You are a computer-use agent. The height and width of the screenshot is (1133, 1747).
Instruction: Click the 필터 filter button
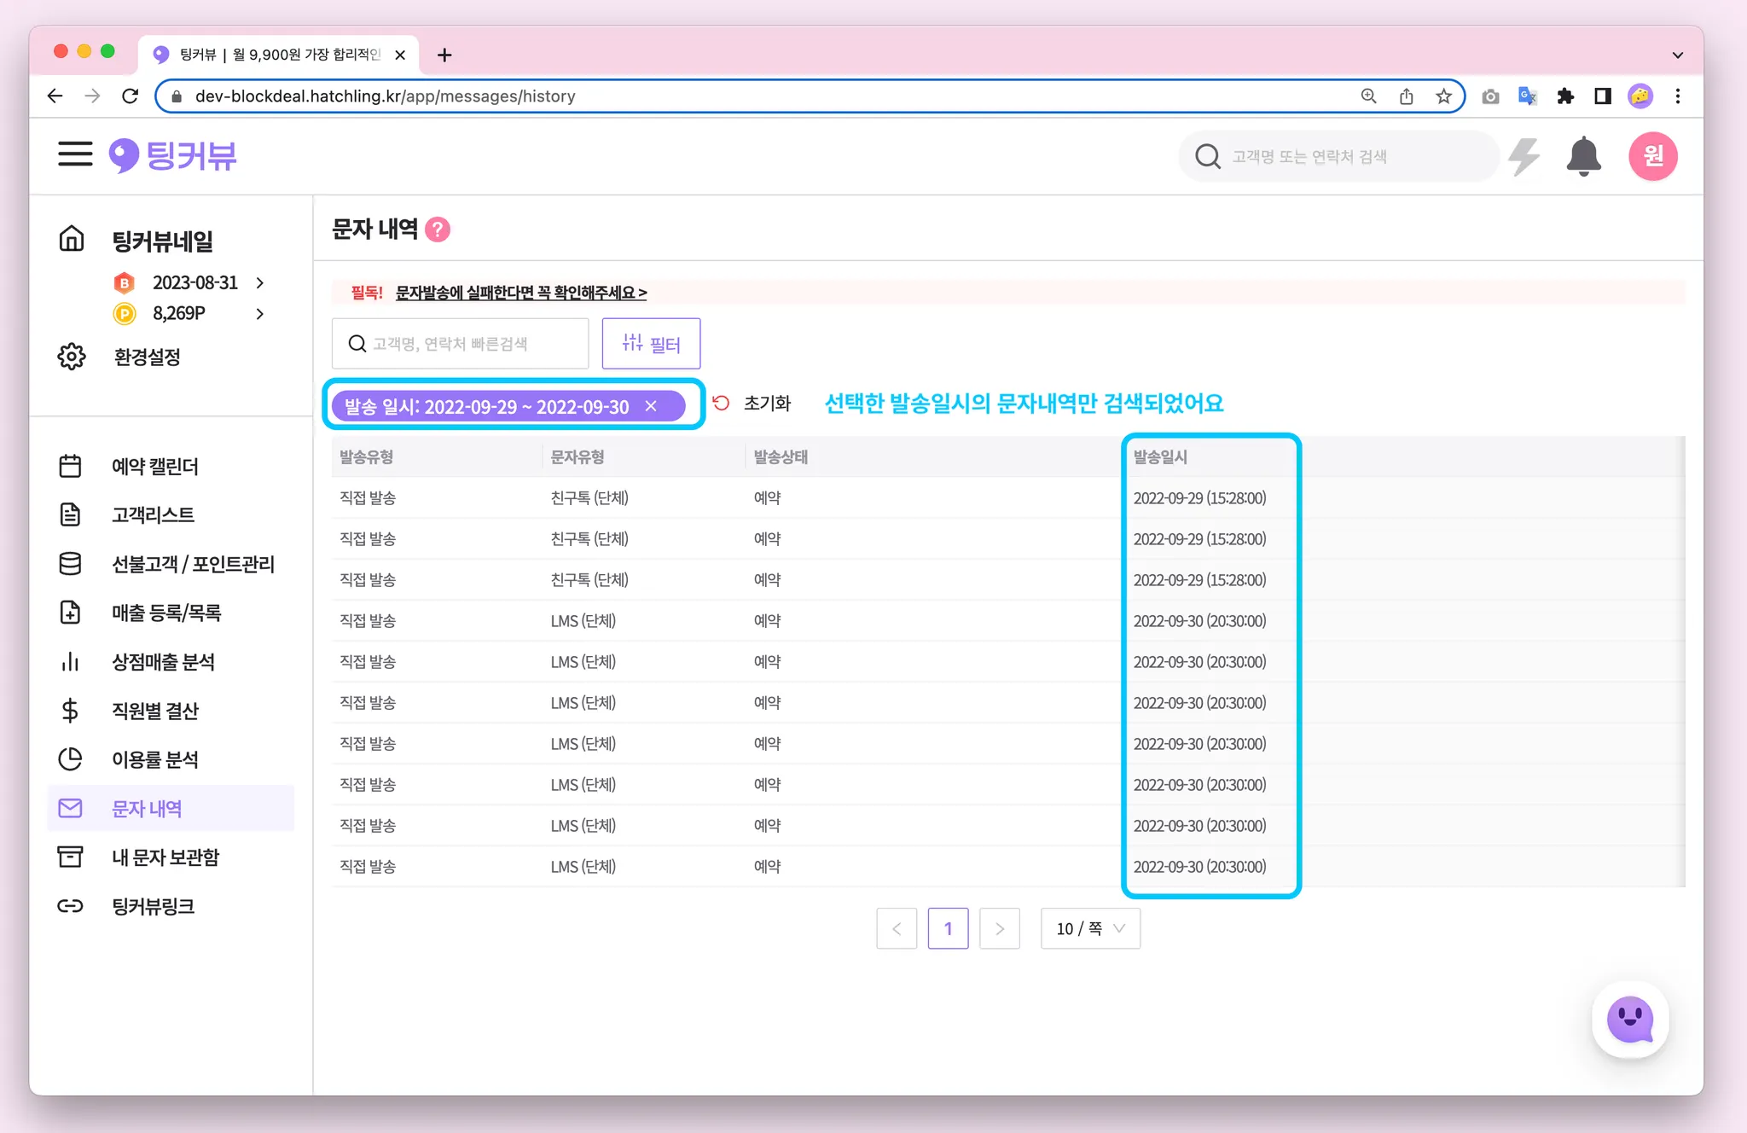(x=651, y=344)
